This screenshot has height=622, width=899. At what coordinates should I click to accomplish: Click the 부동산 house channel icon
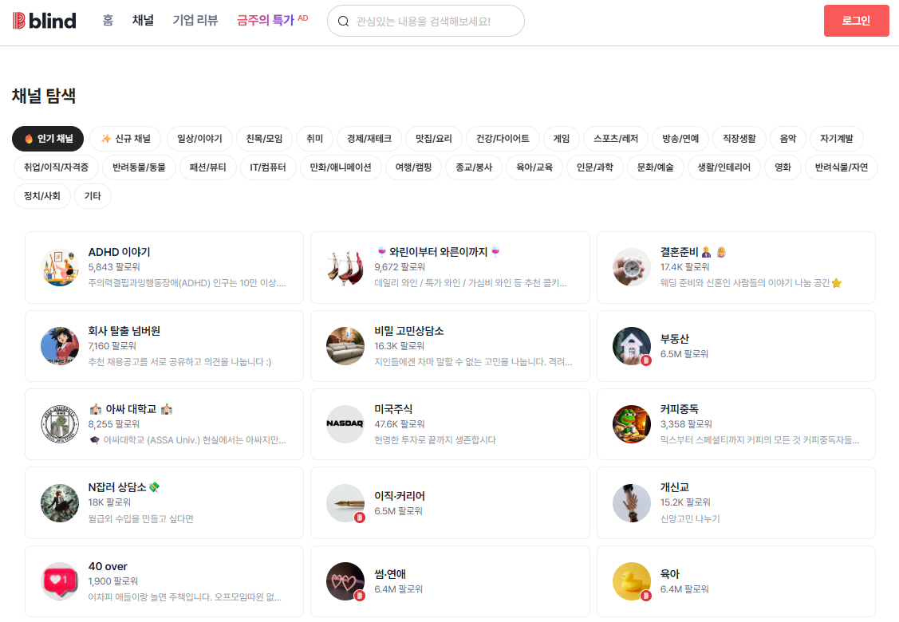pyautogui.click(x=632, y=346)
